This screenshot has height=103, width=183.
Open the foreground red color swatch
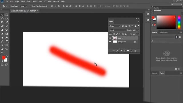point(4,58)
